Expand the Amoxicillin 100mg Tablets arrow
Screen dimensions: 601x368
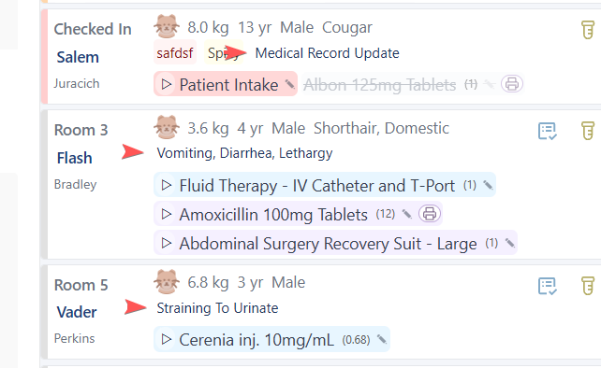[166, 214]
